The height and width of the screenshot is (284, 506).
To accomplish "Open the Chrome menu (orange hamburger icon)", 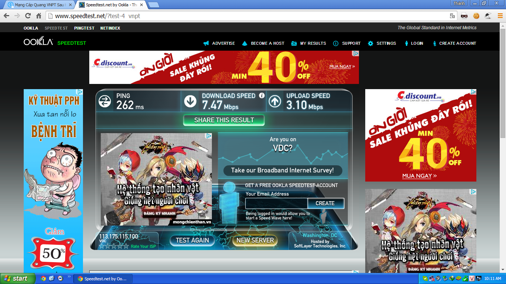I will click(500, 16).
